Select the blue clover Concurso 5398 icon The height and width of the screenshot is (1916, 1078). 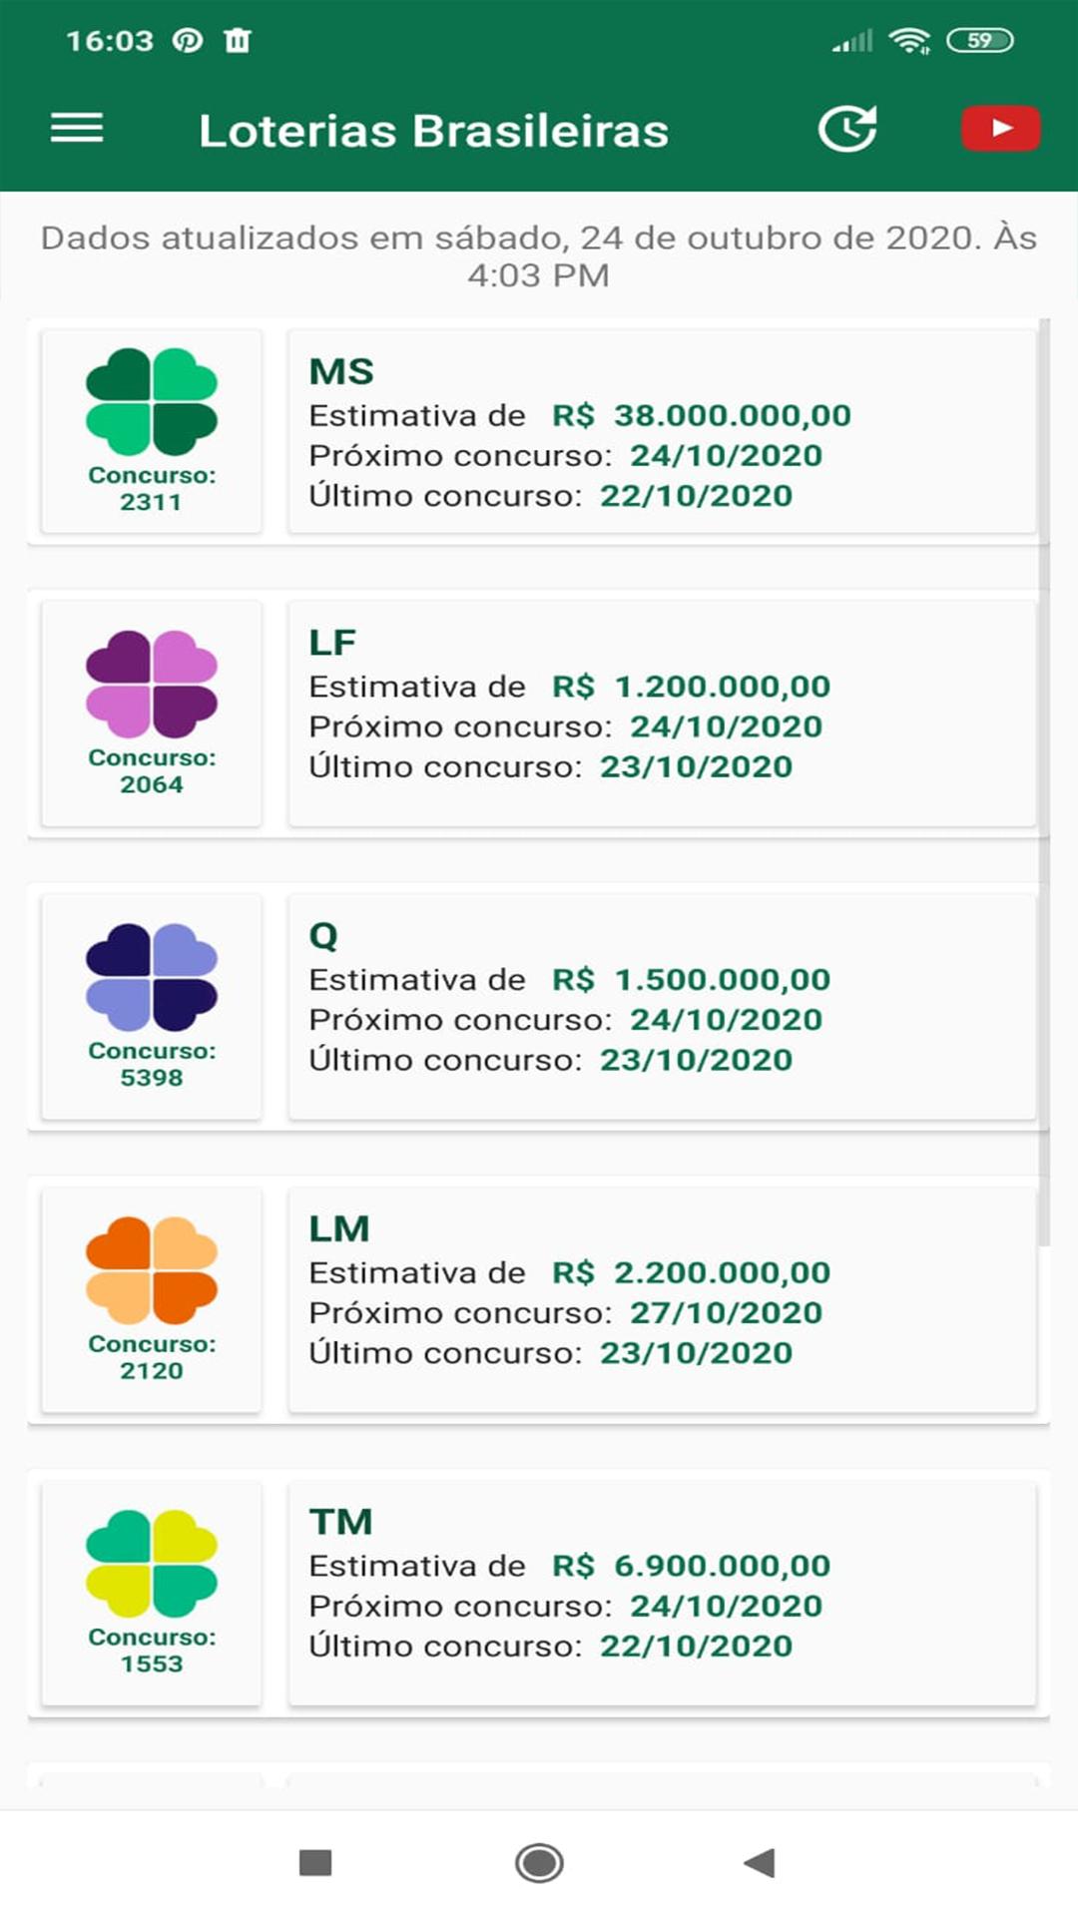(152, 1006)
